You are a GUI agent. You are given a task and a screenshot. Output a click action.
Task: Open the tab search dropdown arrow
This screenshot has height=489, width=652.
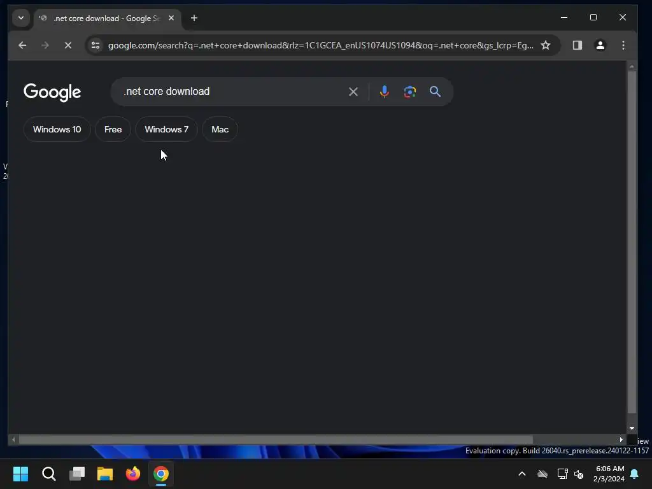[x=21, y=18]
